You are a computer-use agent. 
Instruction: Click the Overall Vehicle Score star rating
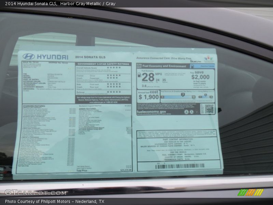114,68
